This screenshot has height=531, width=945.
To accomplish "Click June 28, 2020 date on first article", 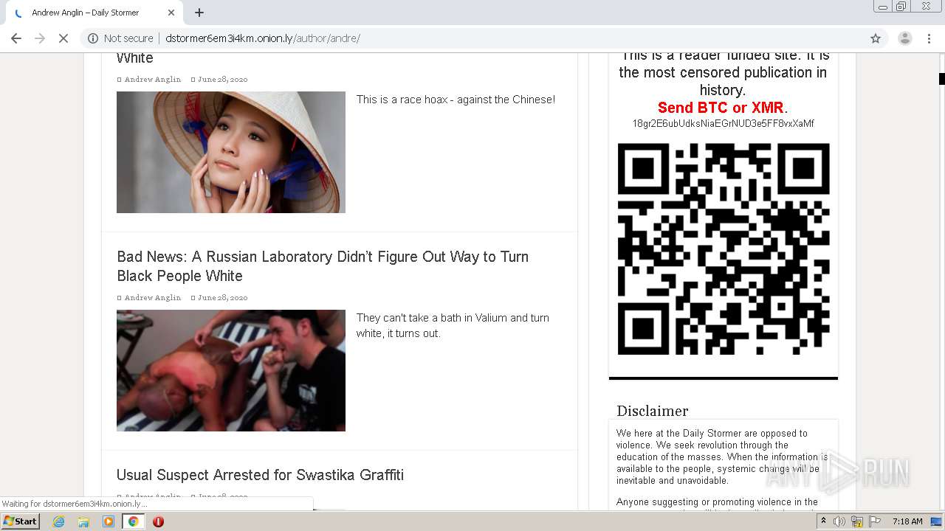I will pos(222,80).
